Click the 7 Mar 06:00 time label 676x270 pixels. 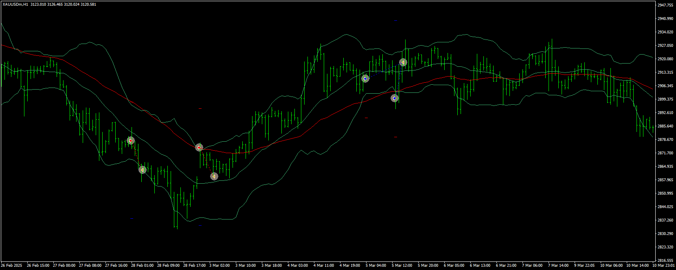532,266
